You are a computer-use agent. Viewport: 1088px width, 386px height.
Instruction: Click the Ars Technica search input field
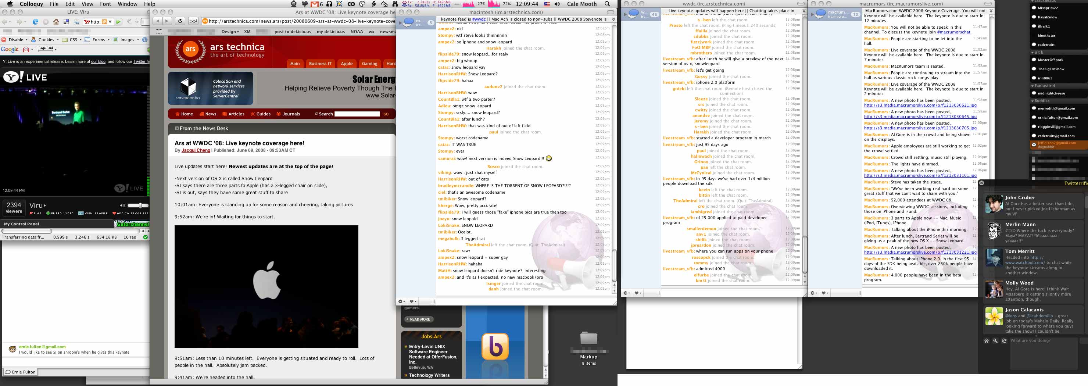tap(357, 114)
